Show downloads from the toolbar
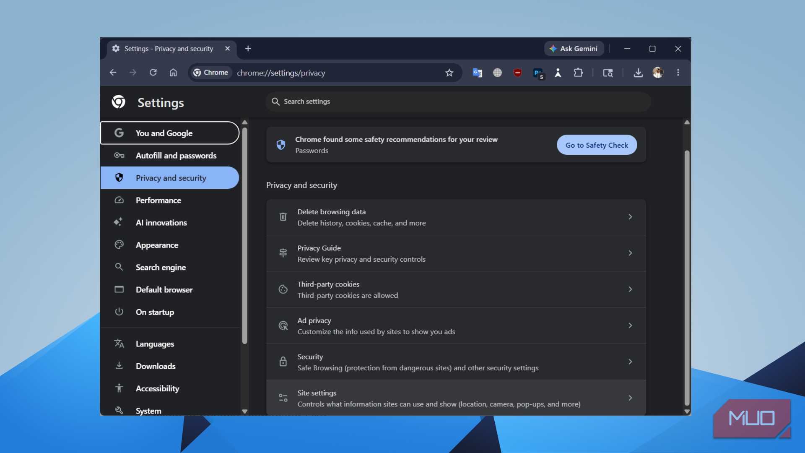Viewport: 805px width, 453px height. (x=638, y=73)
